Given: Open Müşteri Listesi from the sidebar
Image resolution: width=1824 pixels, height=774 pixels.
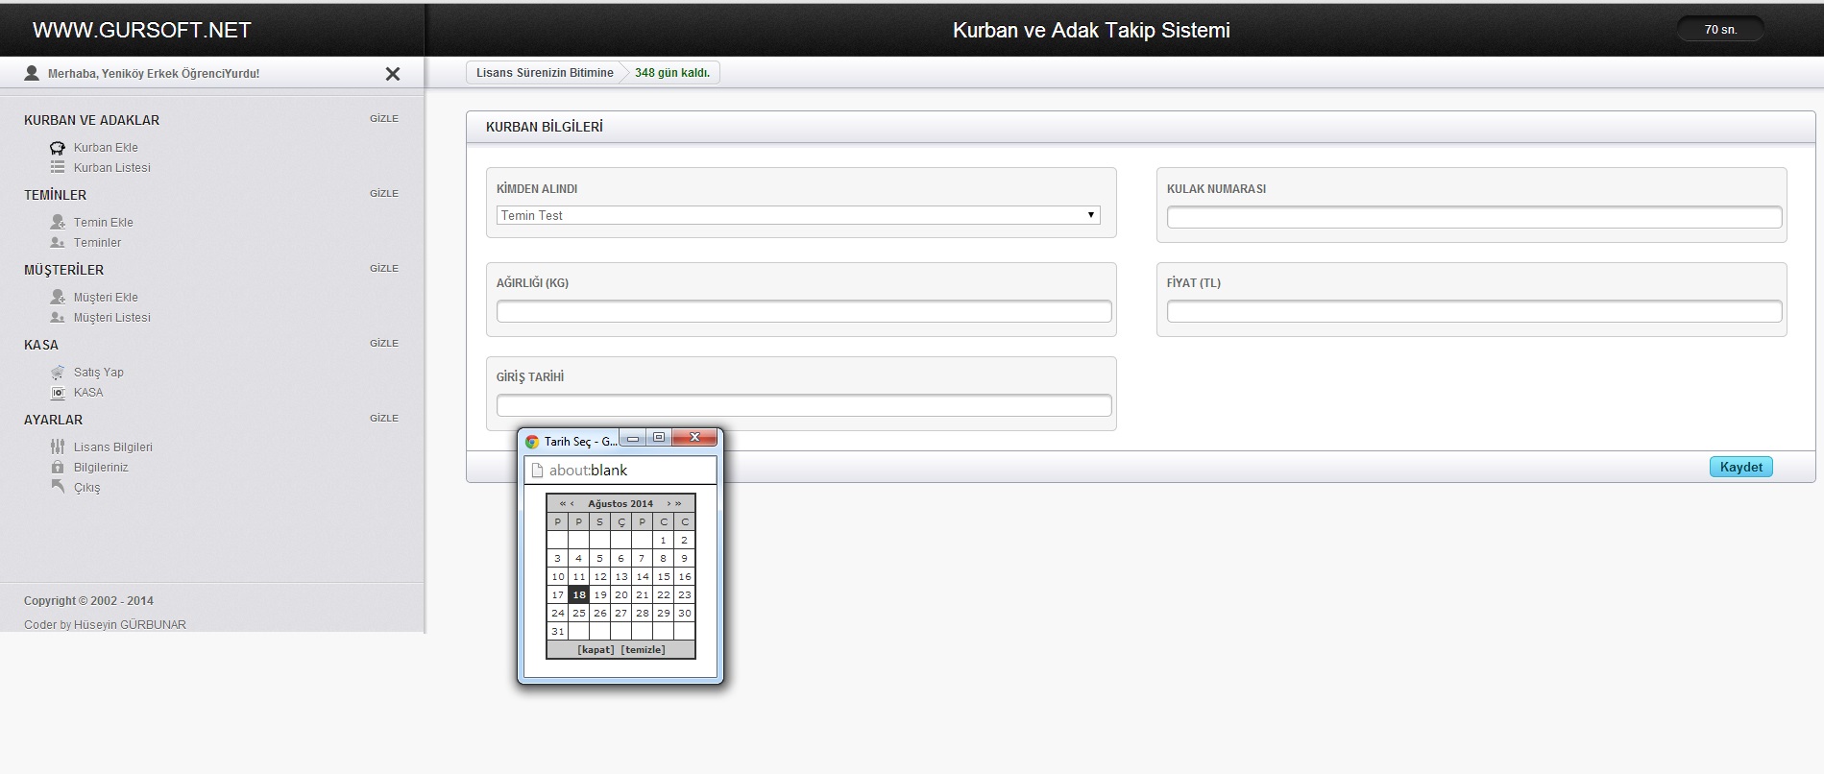Looking at the screenshot, I should click(111, 318).
